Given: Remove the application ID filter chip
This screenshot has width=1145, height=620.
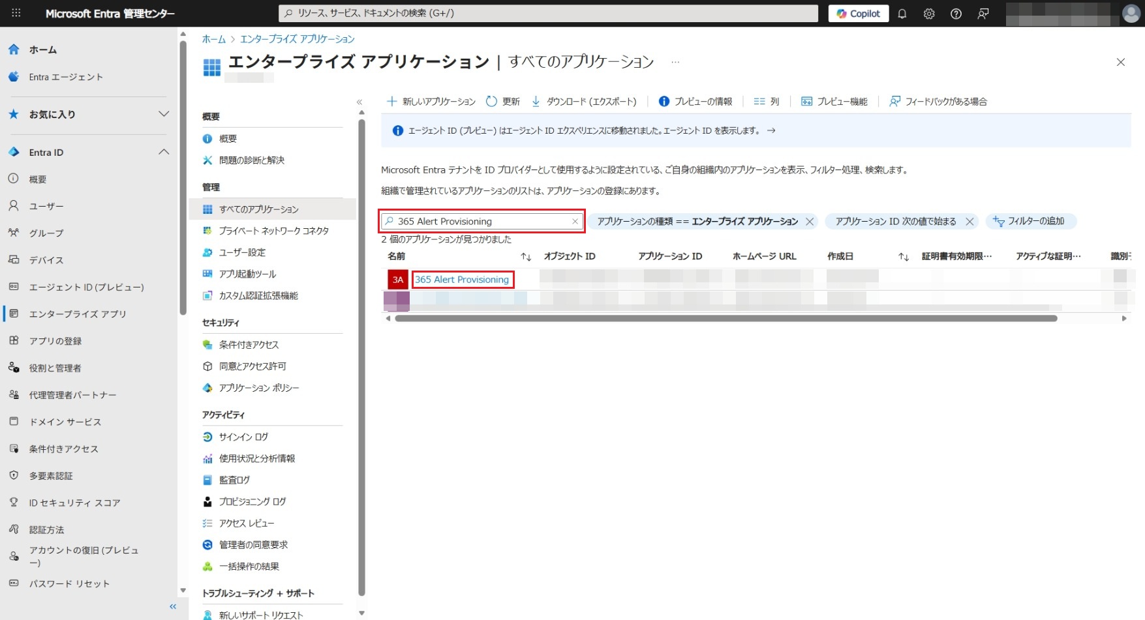Looking at the screenshot, I should [x=969, y=222].
